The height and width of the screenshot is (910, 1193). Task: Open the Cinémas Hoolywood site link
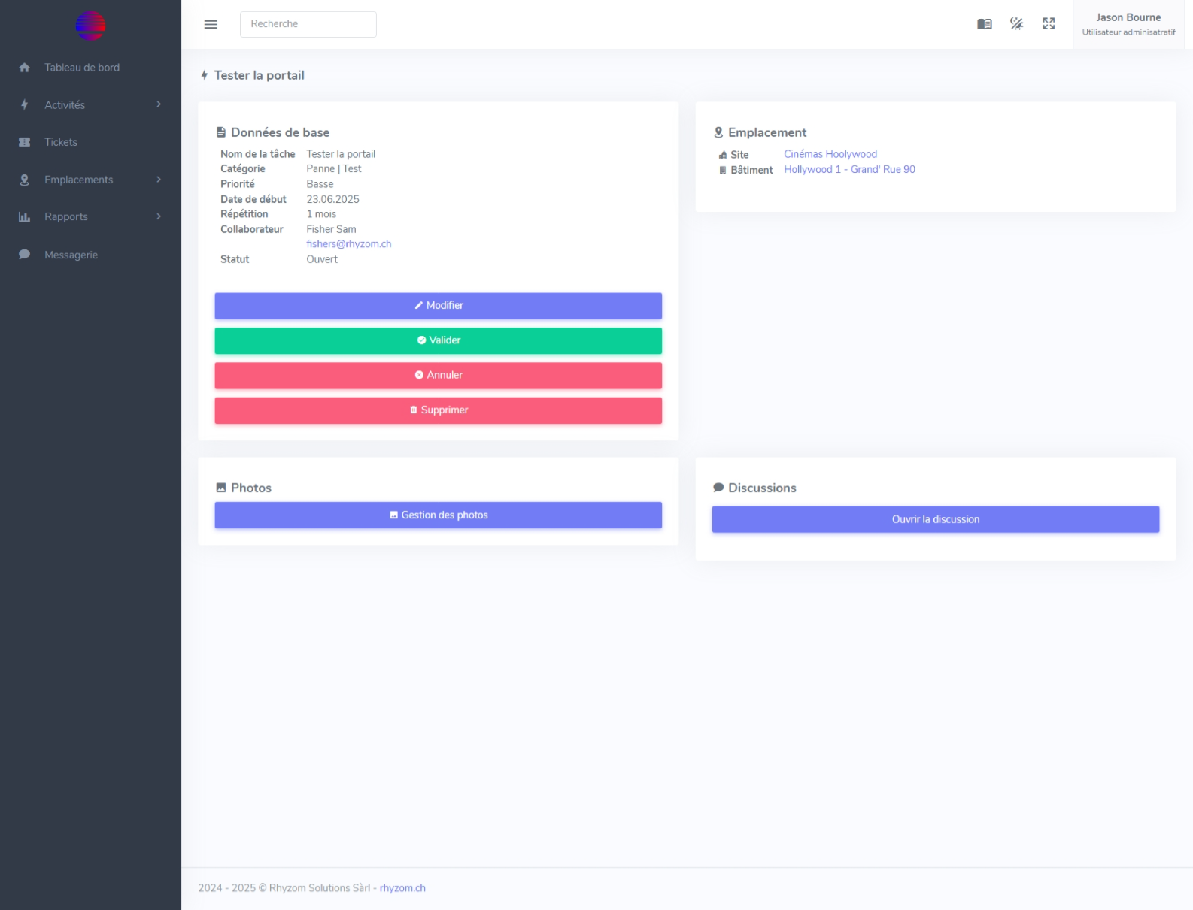(x=830, y=154)
